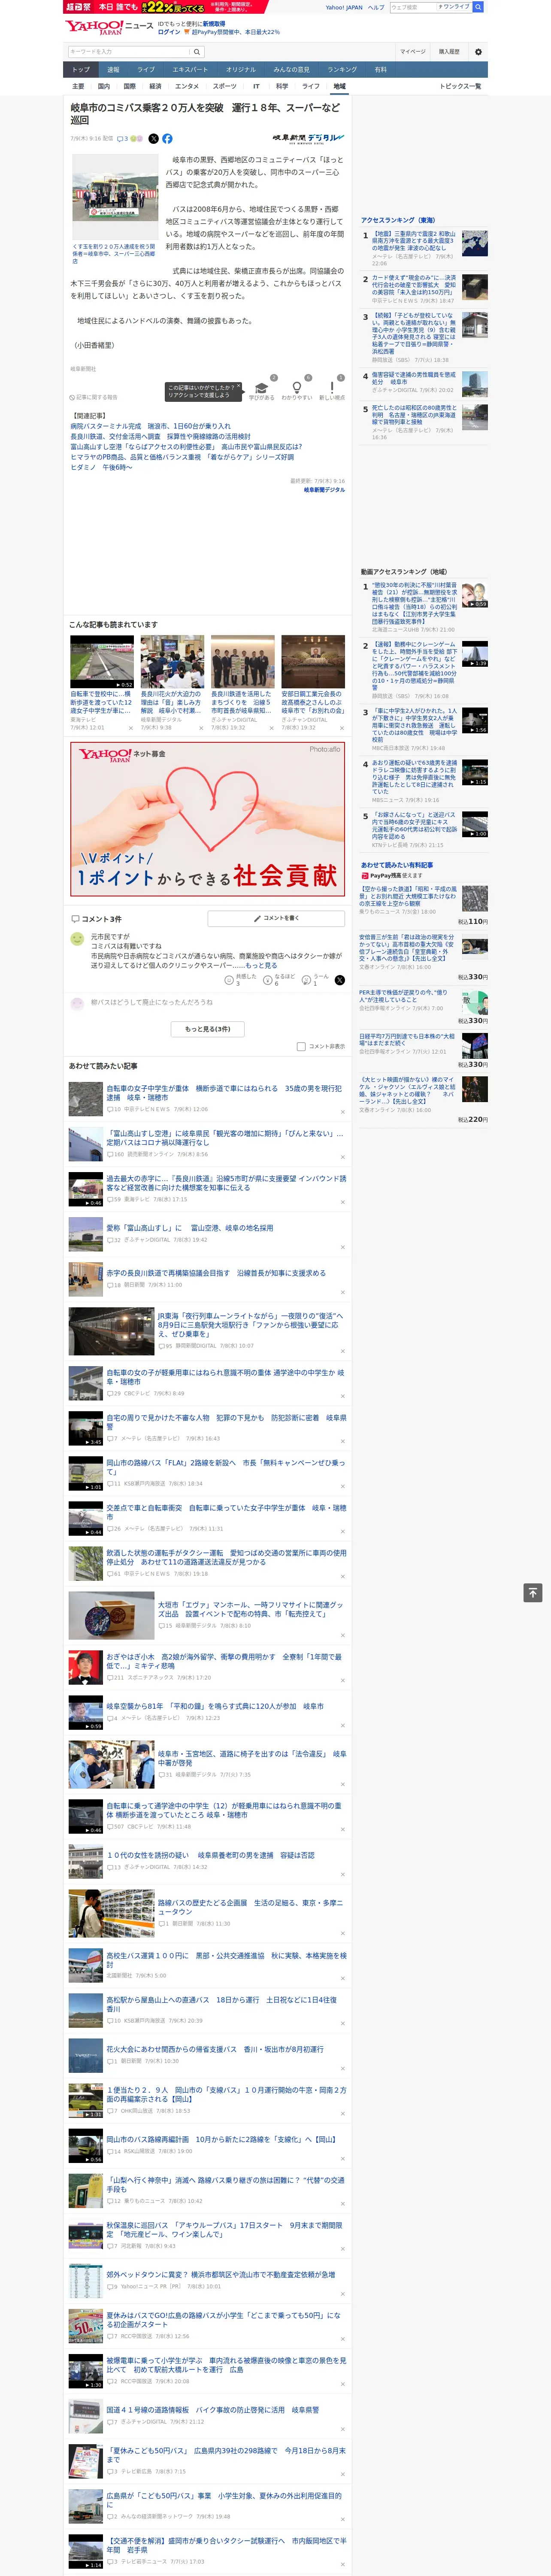The width and height of the screenshot is (551, 2576).
Task: Share the article on Facebook
Action: [x=167, y=139]
